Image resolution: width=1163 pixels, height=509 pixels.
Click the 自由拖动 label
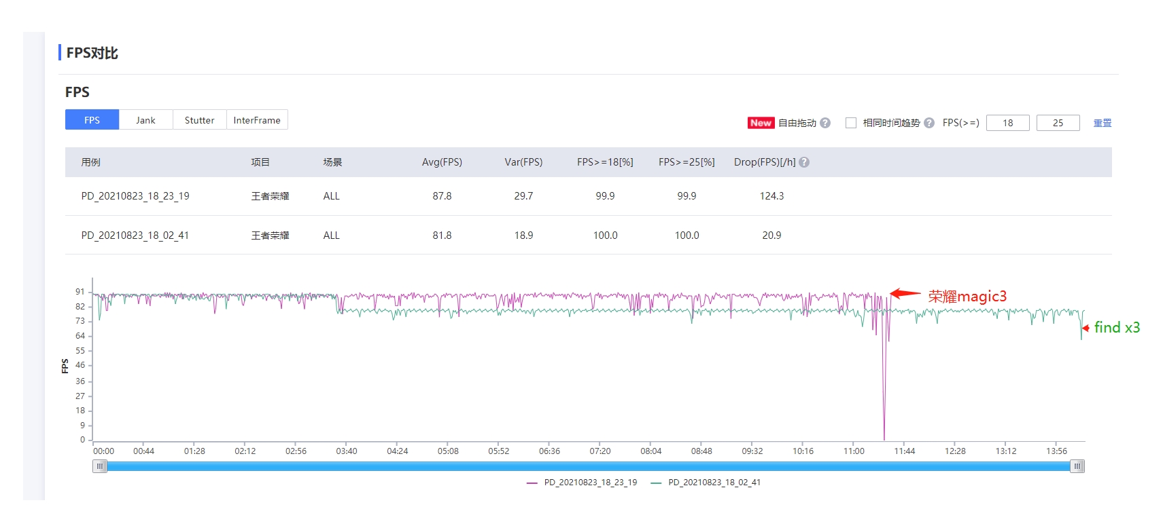(x=797, y=123)
